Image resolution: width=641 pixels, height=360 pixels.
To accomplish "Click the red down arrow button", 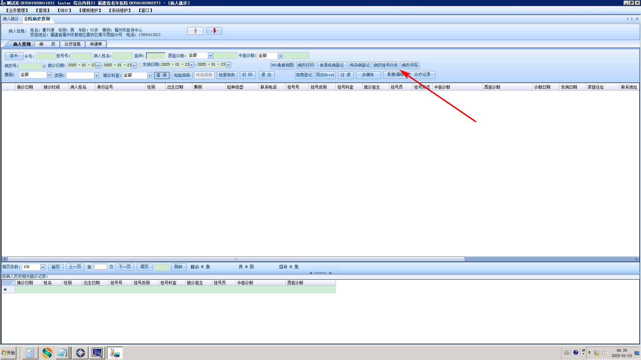I will pyautogui.click(x=214, y=31).
